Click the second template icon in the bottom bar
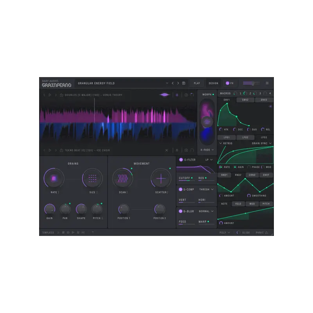Image resolution: width=313 pixels, height=313 pixels. (63, 232)
